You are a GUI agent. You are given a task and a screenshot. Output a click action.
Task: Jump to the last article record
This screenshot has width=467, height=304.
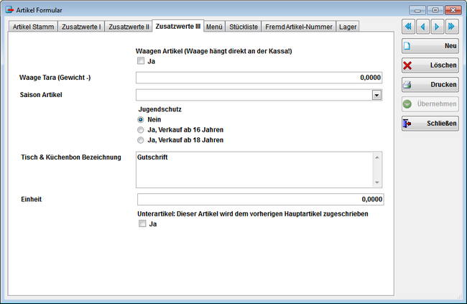[452, 27]
